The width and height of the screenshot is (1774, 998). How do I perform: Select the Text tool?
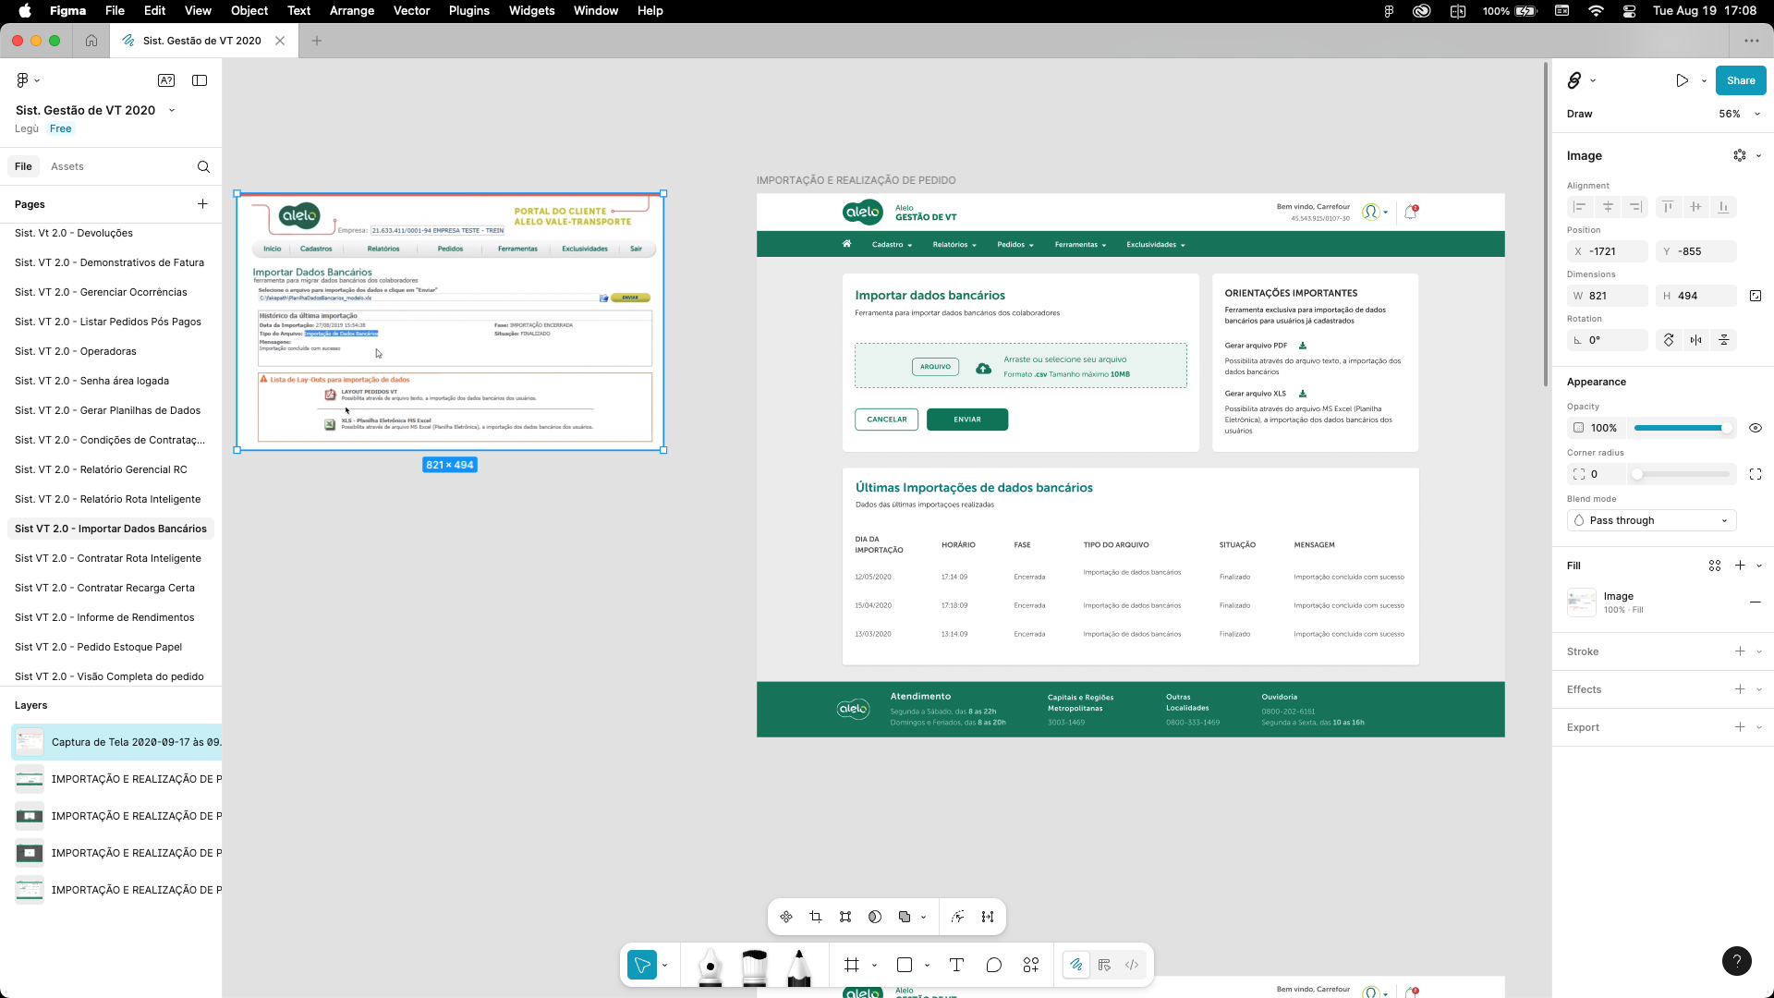point(956,966)
